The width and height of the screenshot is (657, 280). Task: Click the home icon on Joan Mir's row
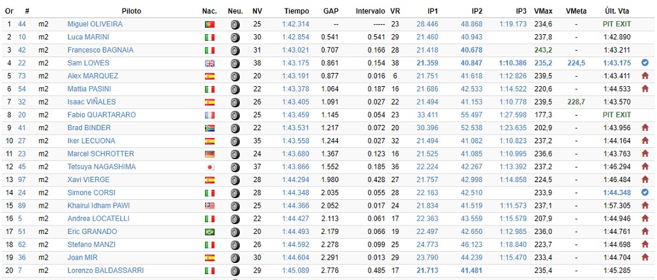(x=645, y=258)
